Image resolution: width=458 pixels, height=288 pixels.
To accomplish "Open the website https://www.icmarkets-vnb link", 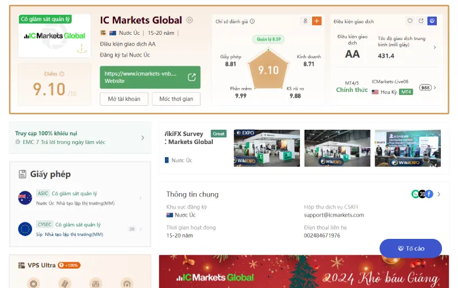I will point(150,77).
